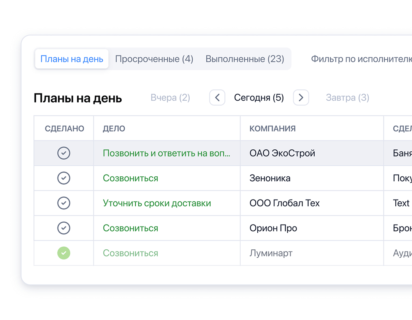Open Созвониться task for Орион Про

[x=130, y=228]
